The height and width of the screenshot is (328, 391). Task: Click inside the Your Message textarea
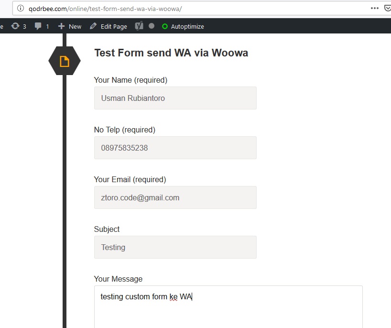[x=228, y=307]
